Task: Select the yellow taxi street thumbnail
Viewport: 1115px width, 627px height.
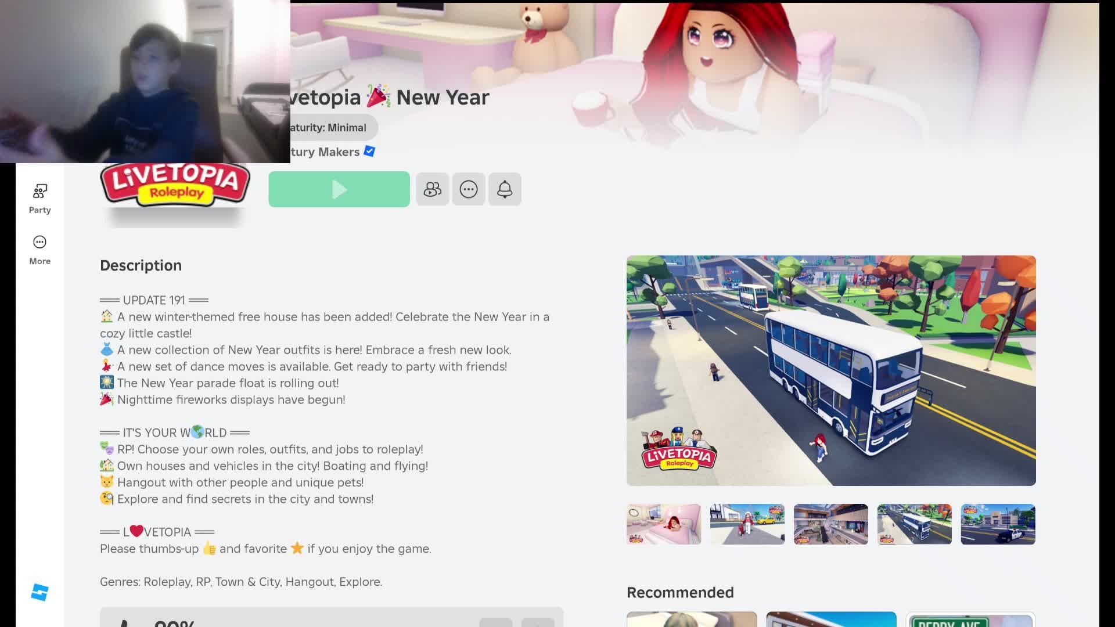Action: tap(747, 524)
